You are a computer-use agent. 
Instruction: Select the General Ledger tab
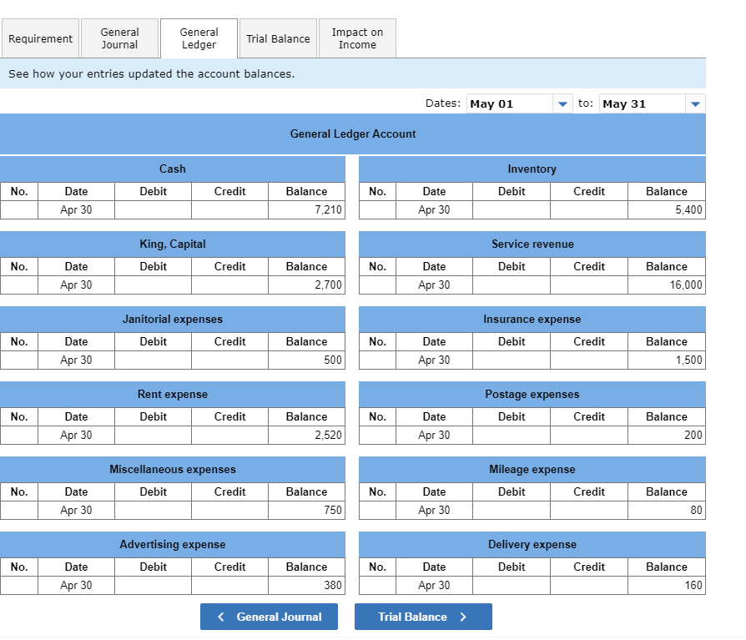(199, 38)
